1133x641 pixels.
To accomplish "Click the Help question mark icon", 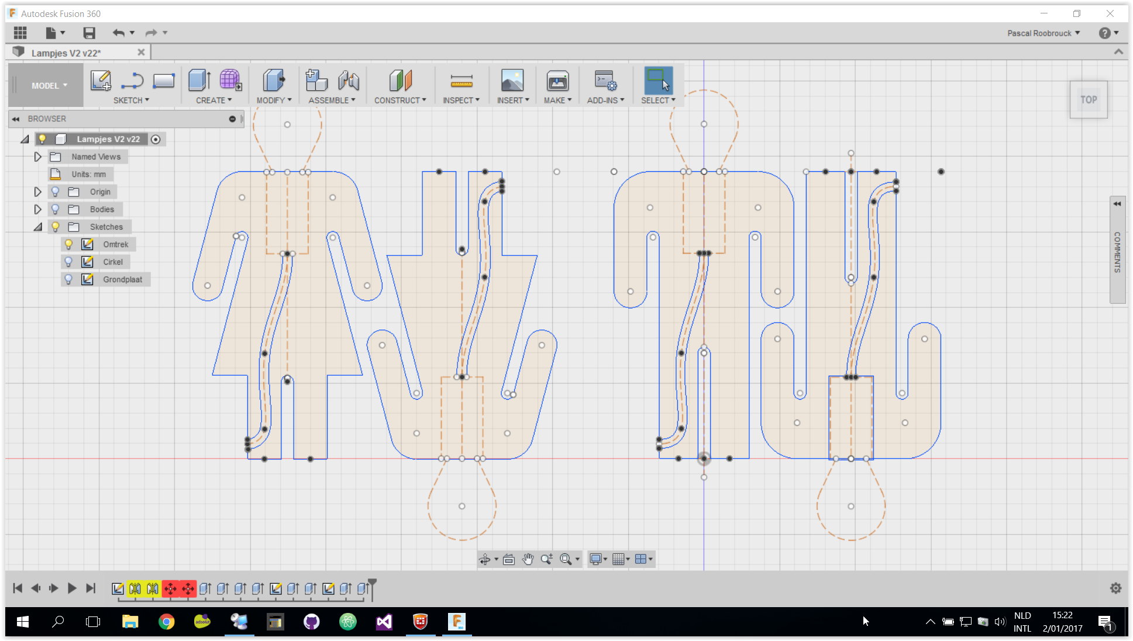I will pyautogui.click(x=1104, y=33).
